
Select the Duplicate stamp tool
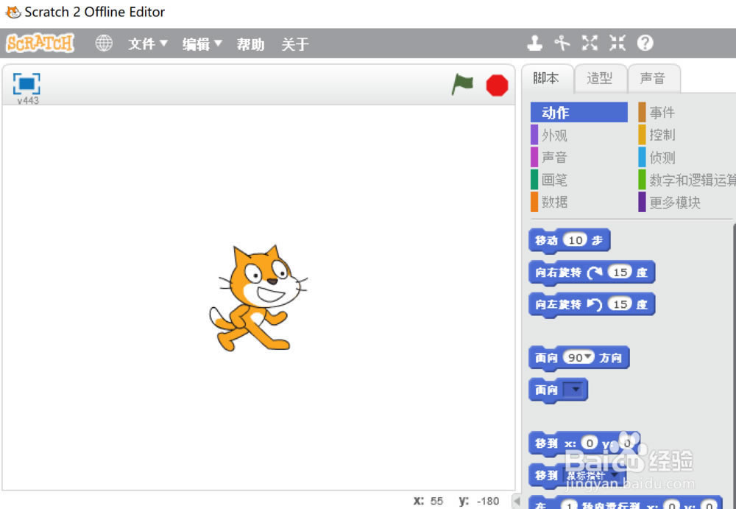[534, 43]
